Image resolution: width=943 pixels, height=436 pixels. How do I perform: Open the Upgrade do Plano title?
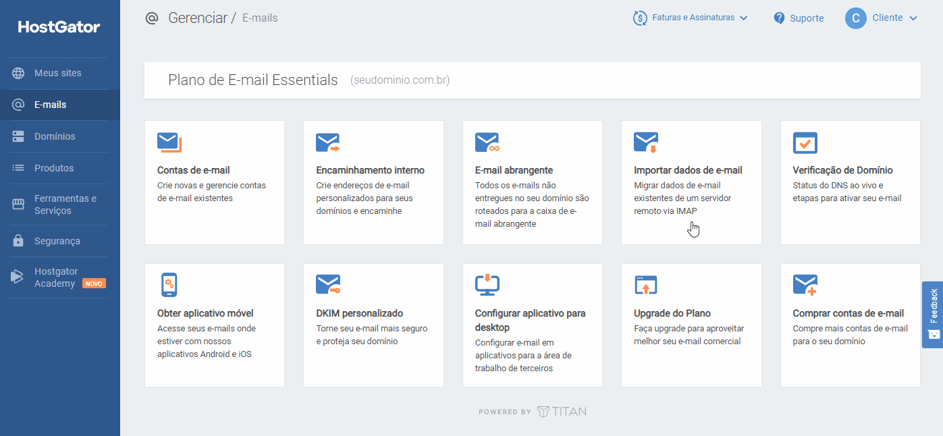(672, 313)
